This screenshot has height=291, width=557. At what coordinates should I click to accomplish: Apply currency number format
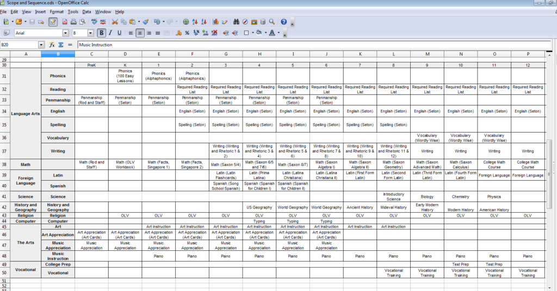coord(178,33)
